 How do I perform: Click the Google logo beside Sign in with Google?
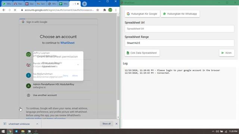(23, 22)
